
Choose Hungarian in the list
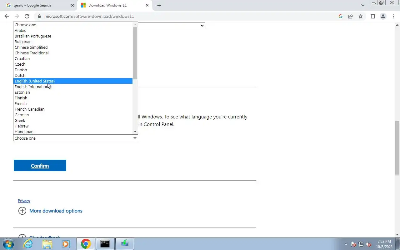coord(73,132)
